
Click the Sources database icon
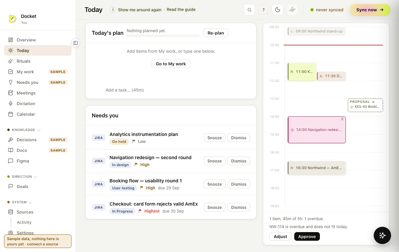pos(11,212)
